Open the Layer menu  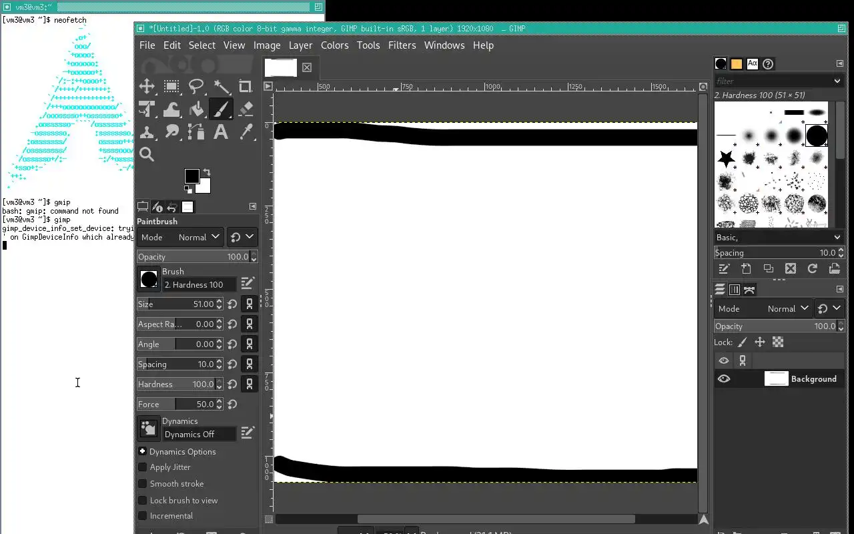click(300, 45)
